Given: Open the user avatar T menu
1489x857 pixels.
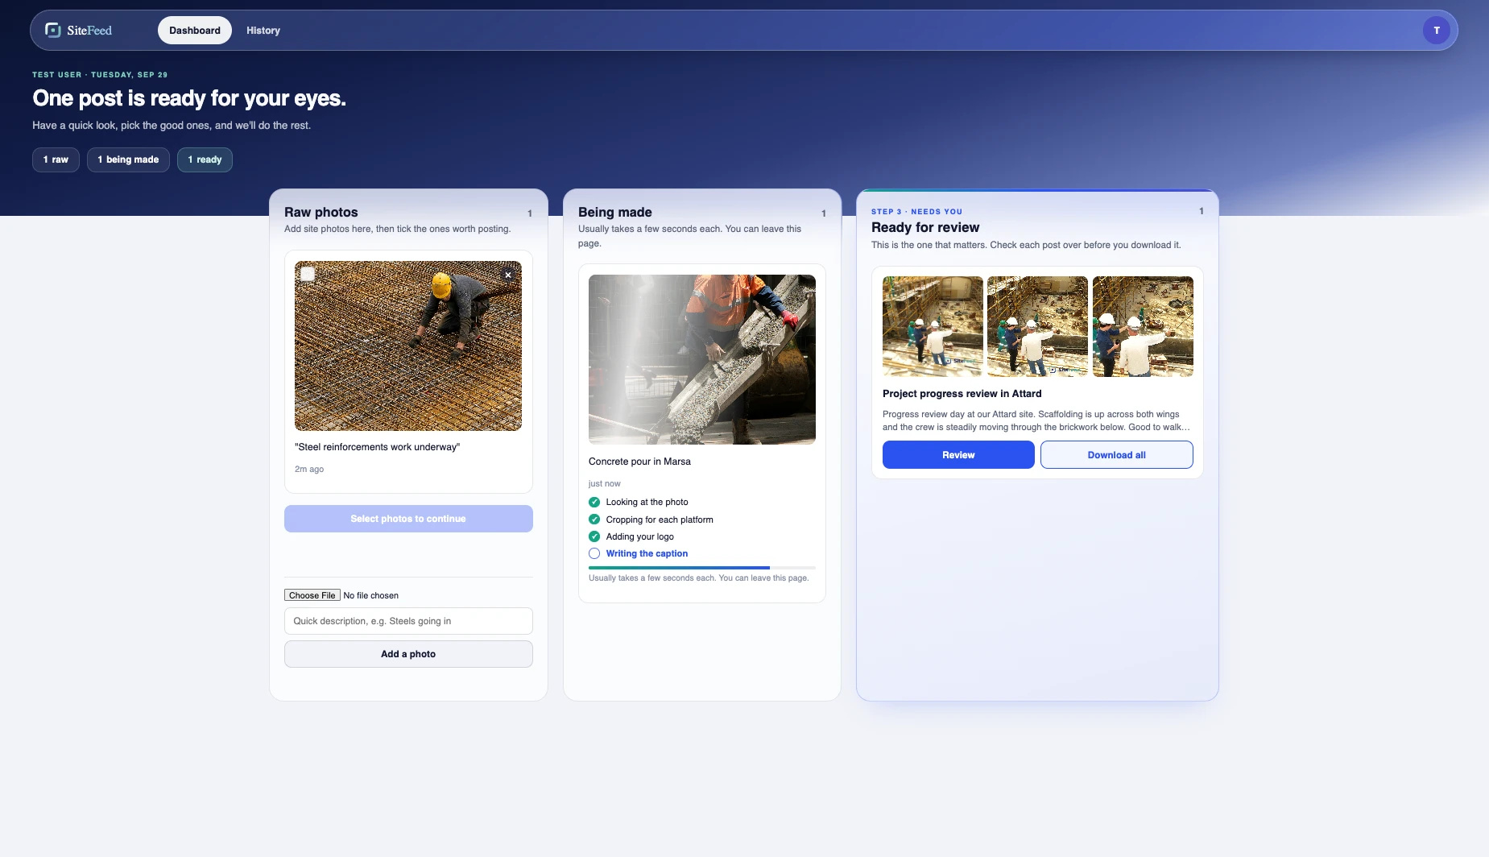Looking at the screenshot, I should point(1437,31).
